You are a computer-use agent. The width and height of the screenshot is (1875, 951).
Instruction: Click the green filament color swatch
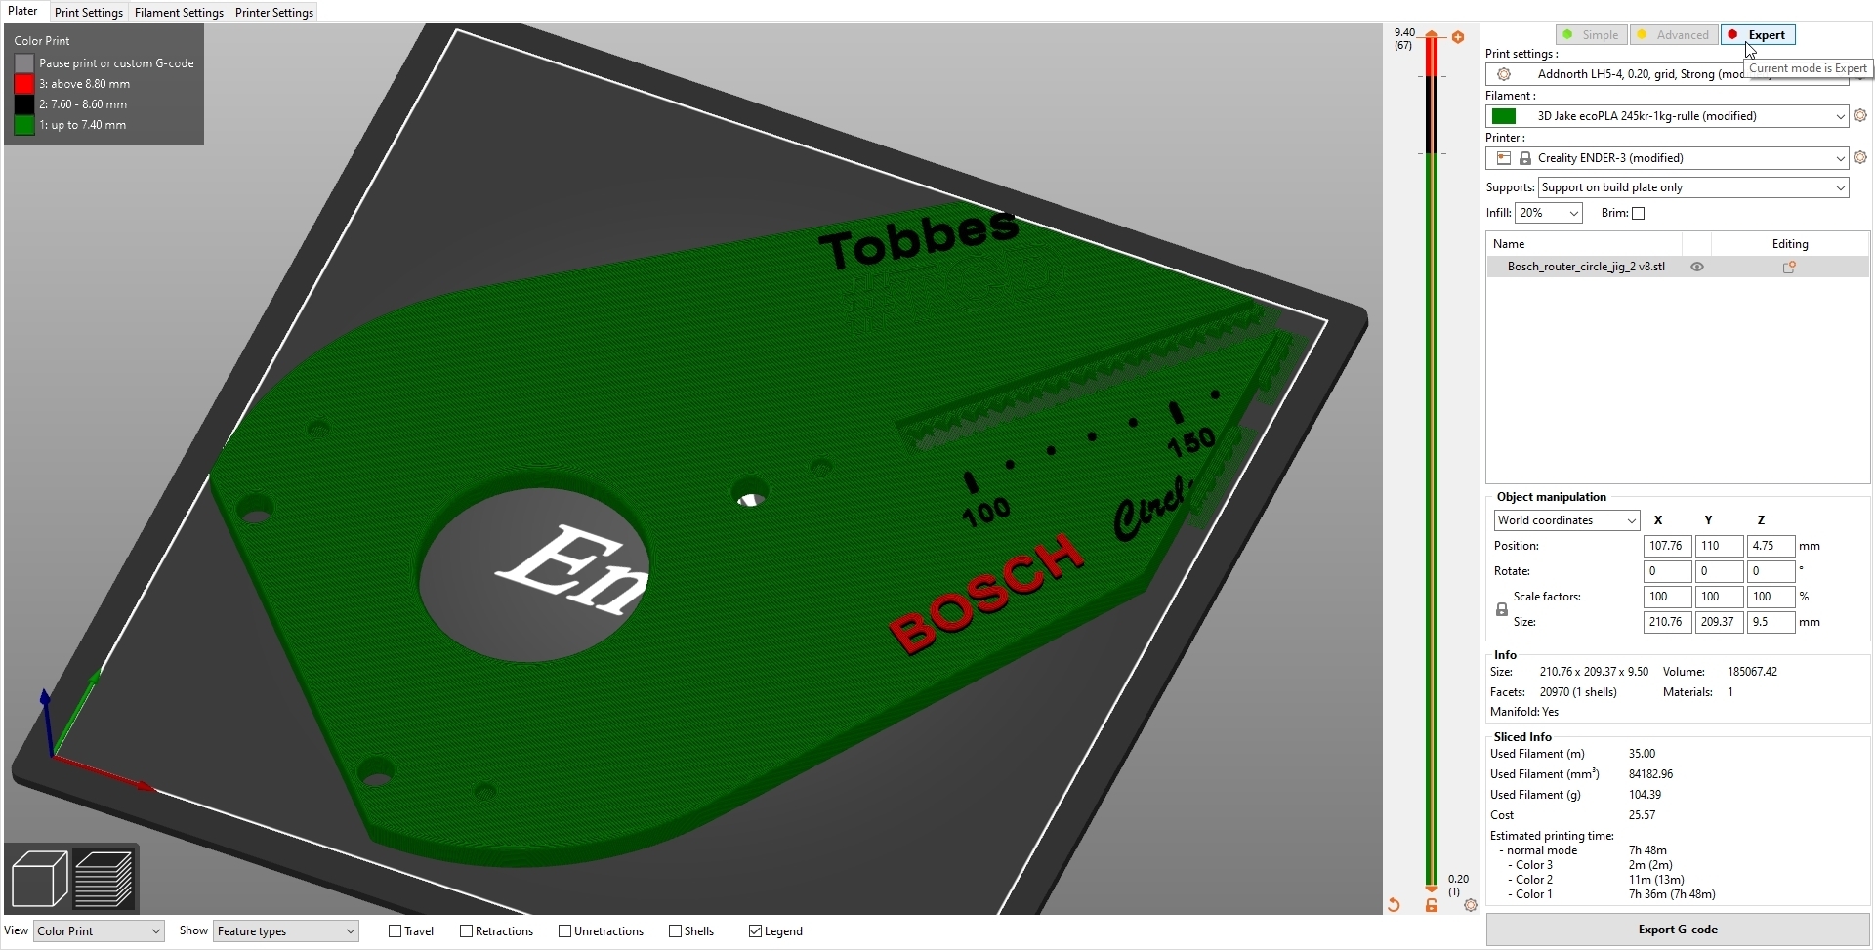click(x=1504, y=116)
